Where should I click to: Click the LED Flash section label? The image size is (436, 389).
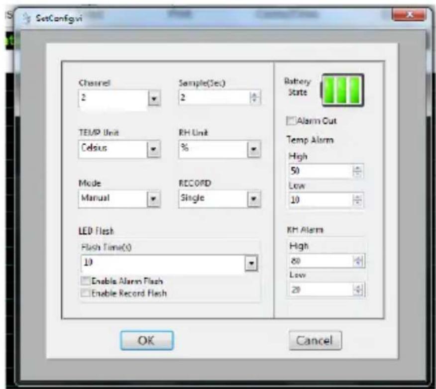point(96,231)
